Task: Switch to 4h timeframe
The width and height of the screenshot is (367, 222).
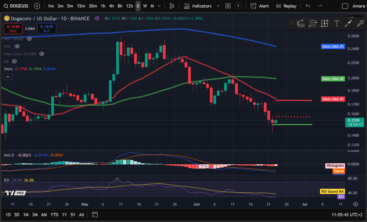Action: 111,6
